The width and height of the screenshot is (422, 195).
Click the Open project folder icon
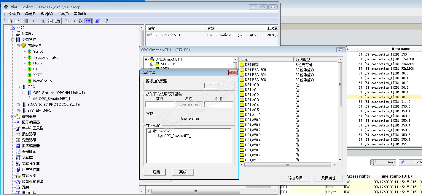coord(17,21)
